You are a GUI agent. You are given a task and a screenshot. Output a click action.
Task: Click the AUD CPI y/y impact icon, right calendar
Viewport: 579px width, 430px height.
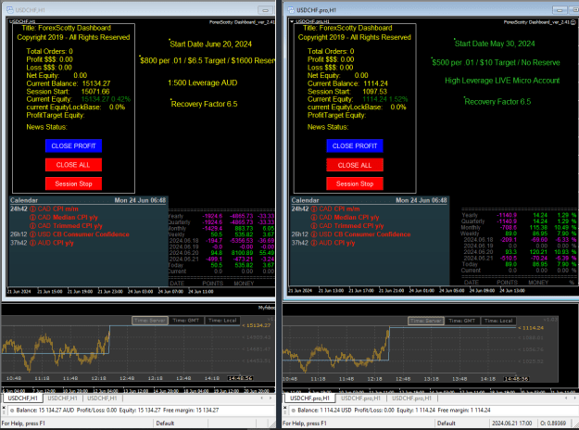pyautogui.click(x=314, y=243)
